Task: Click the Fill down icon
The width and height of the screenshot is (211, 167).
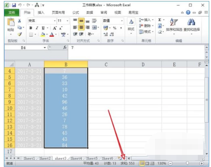Action: click(160, 26)
